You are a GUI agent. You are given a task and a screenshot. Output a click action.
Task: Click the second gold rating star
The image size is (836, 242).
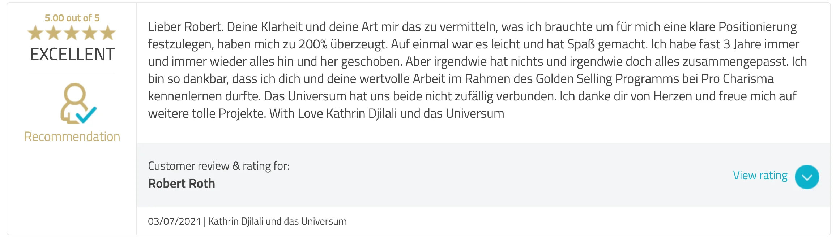click(x=54, y=33)
